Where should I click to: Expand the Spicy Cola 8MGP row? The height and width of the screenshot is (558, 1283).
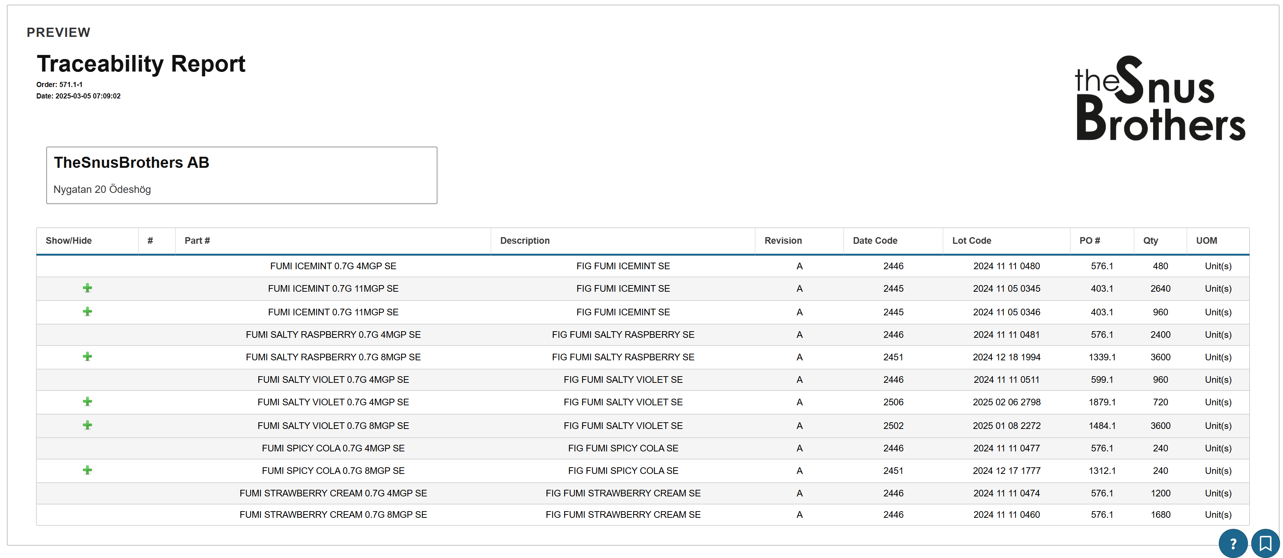(x=87, y=470)
